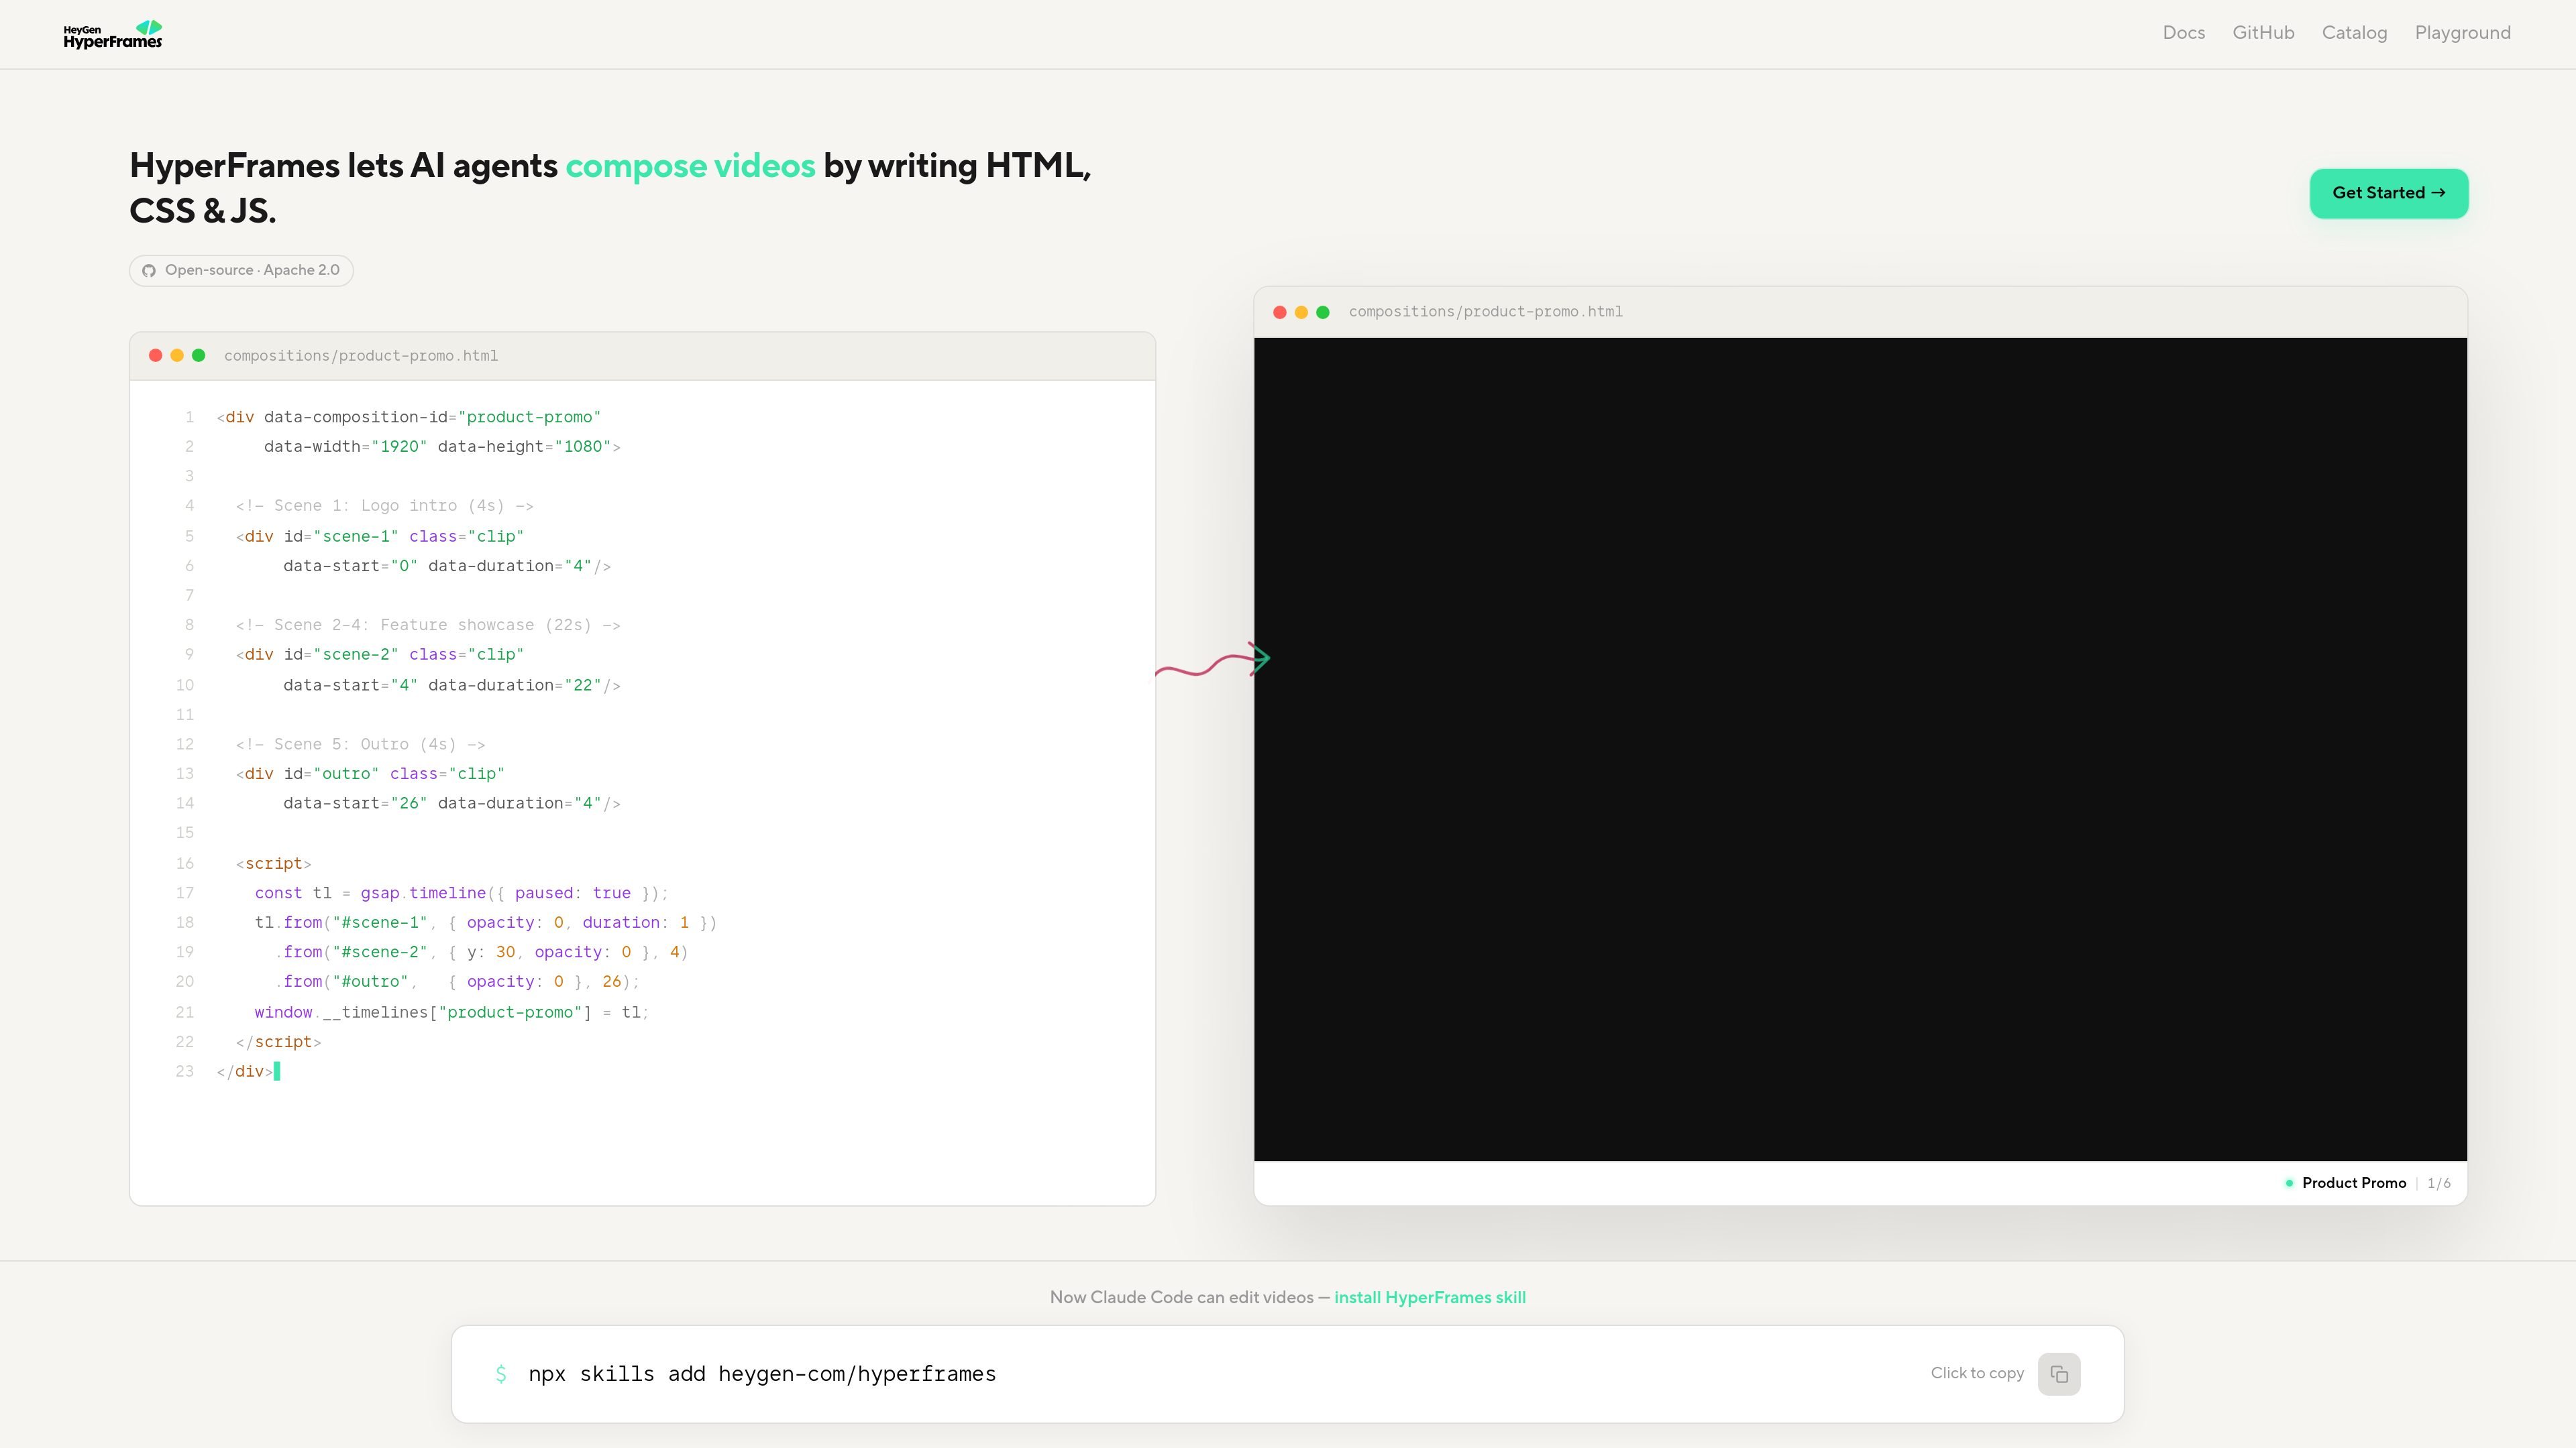Open the Docs page
The width and height of the screenshot is (2576, 1448).
click(x=2183, y=33)
